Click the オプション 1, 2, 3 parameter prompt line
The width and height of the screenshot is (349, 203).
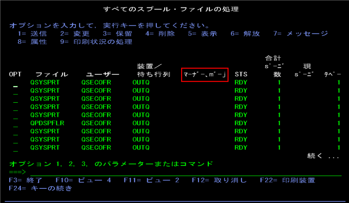[x=111, y=164]
